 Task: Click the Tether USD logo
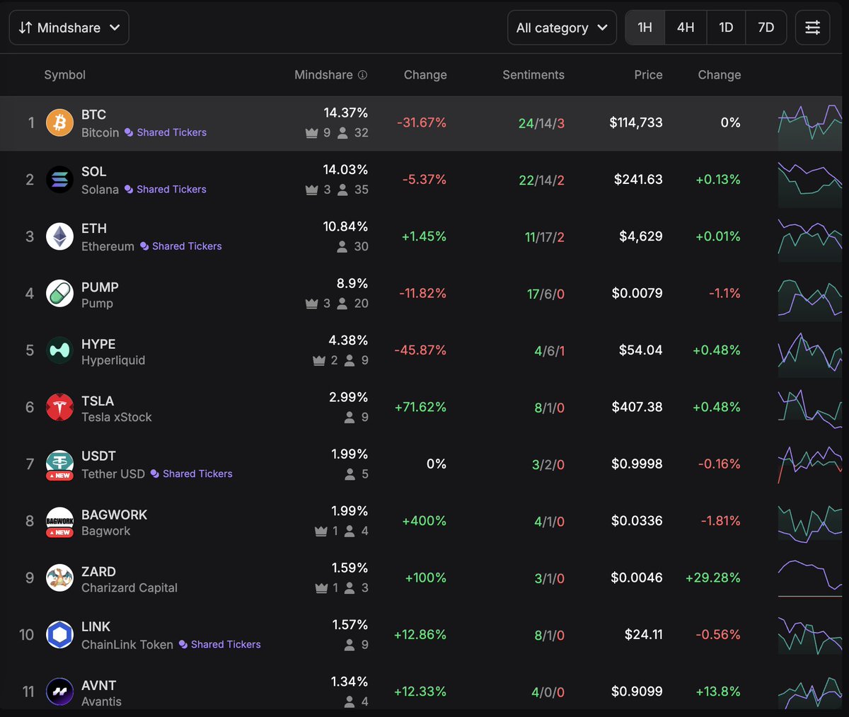click(x=59, y=464)
